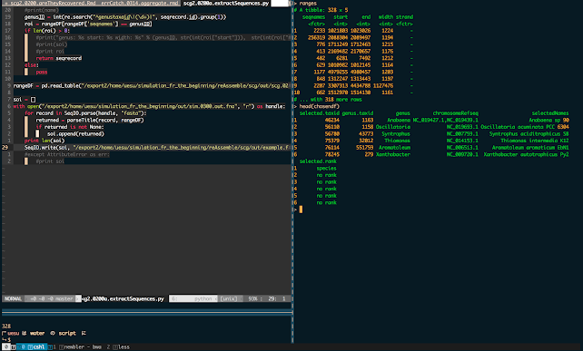Click the '#except AttributeError as err:' comment
The height and width of the screenshot is (351, 583).
(x=67, y=154)
